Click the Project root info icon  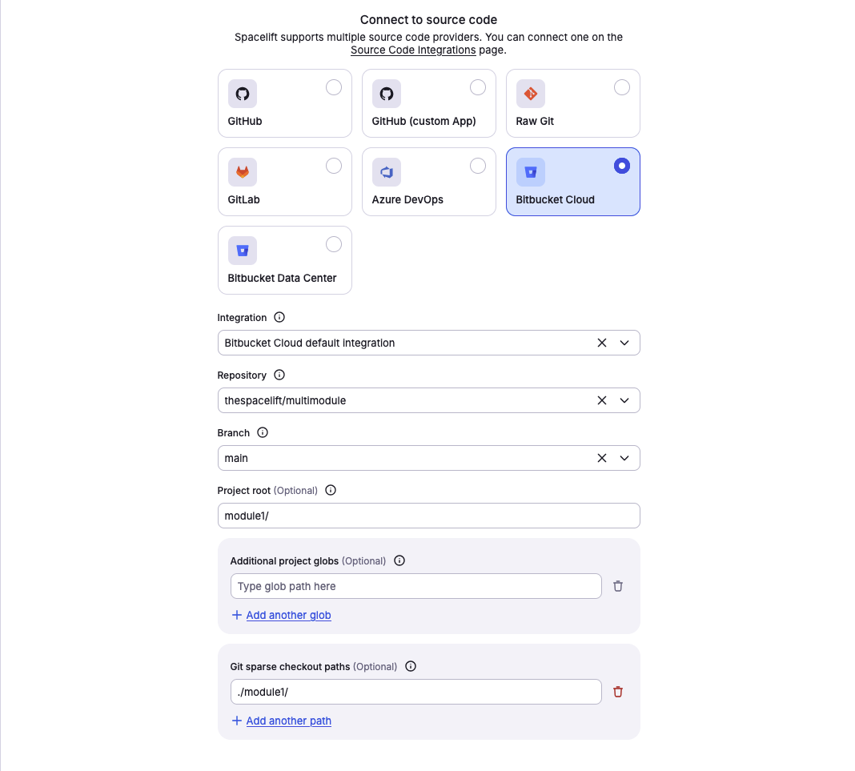pyautogui.click(x=331, y=491)
